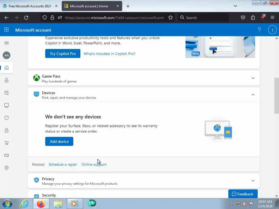279x209 pixels.
Task: Bookmark this page with the star icon
Action: [171, 18]
